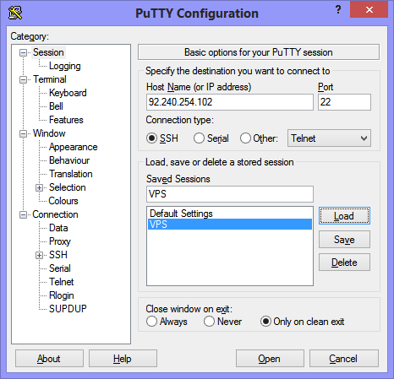The width and height of the screenshot is (394, 379).
Task: Click the Help button
Action: click(123, 359)
